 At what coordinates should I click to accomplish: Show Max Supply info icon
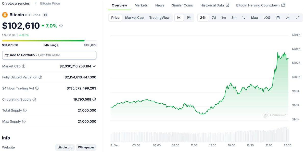[24, 122]
